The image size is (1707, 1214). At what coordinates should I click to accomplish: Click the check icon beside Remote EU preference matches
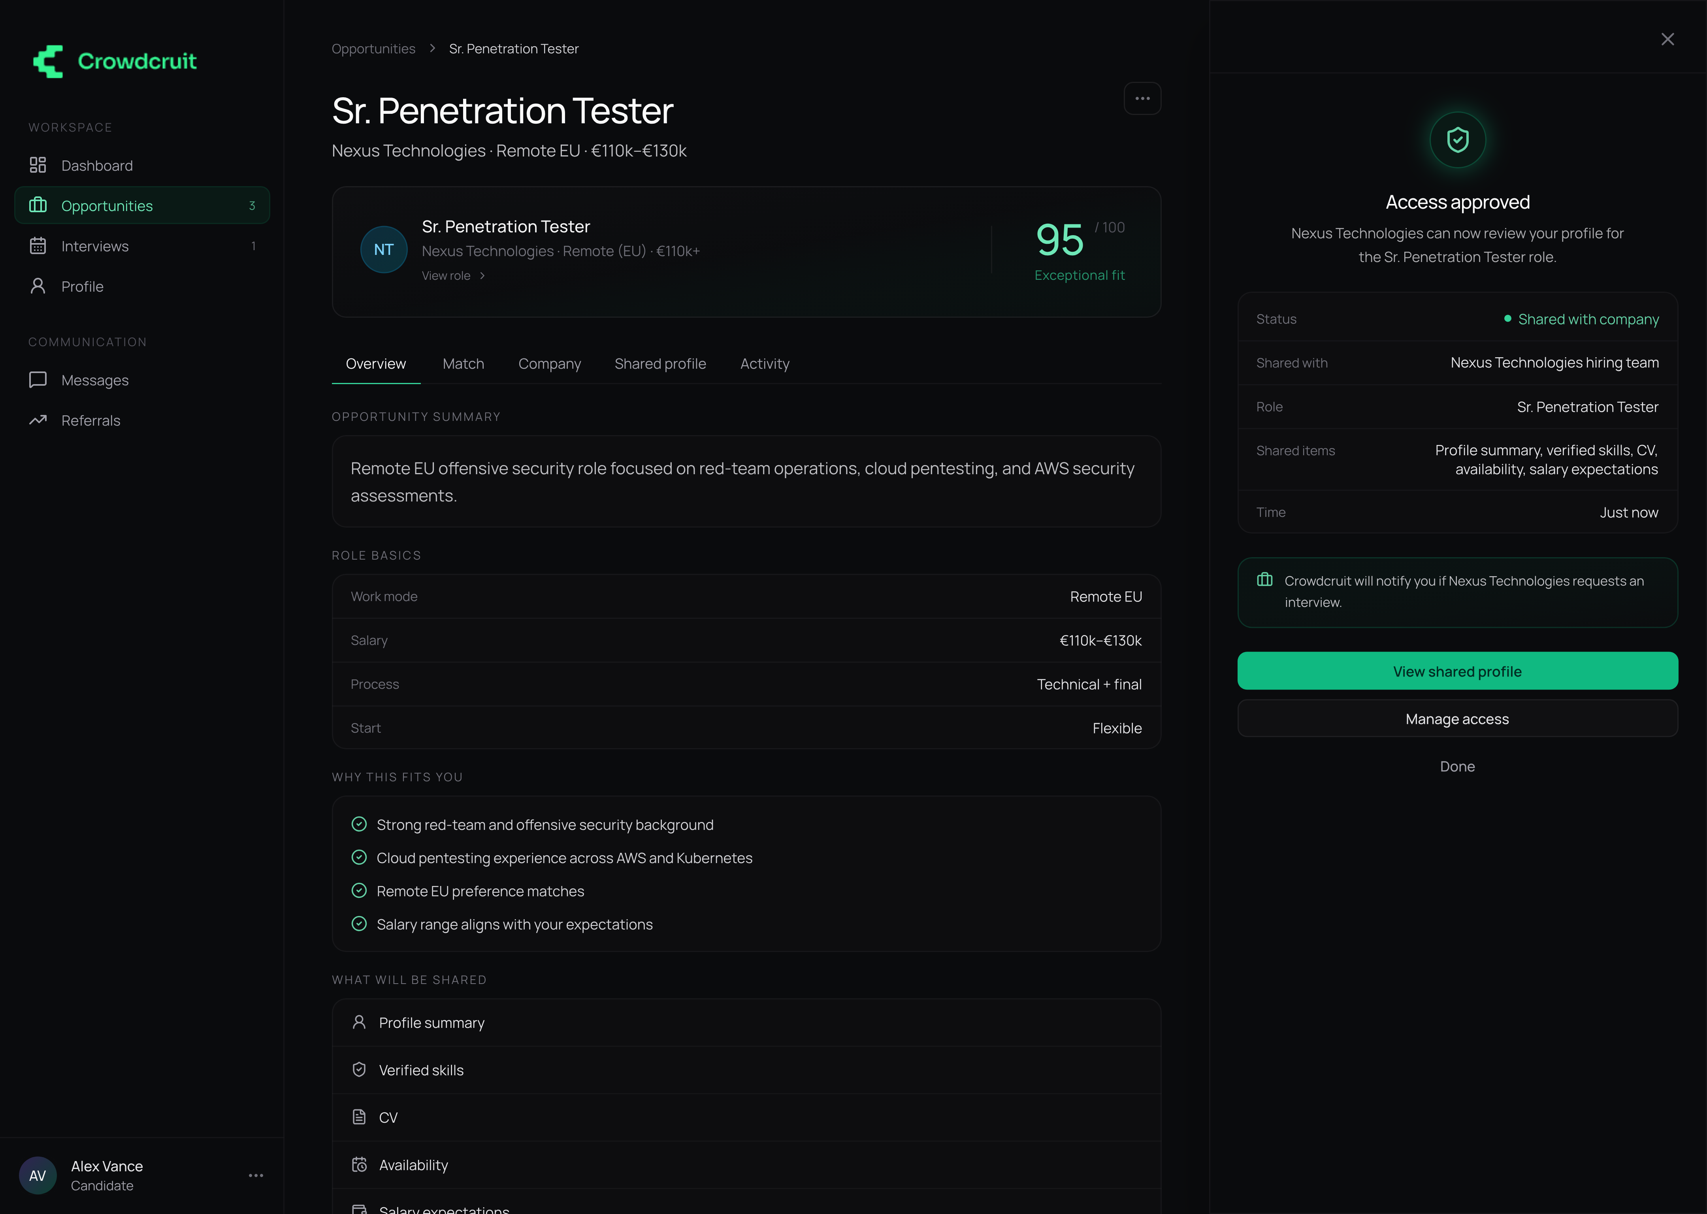pyautogui.click(x=360, y=891)
